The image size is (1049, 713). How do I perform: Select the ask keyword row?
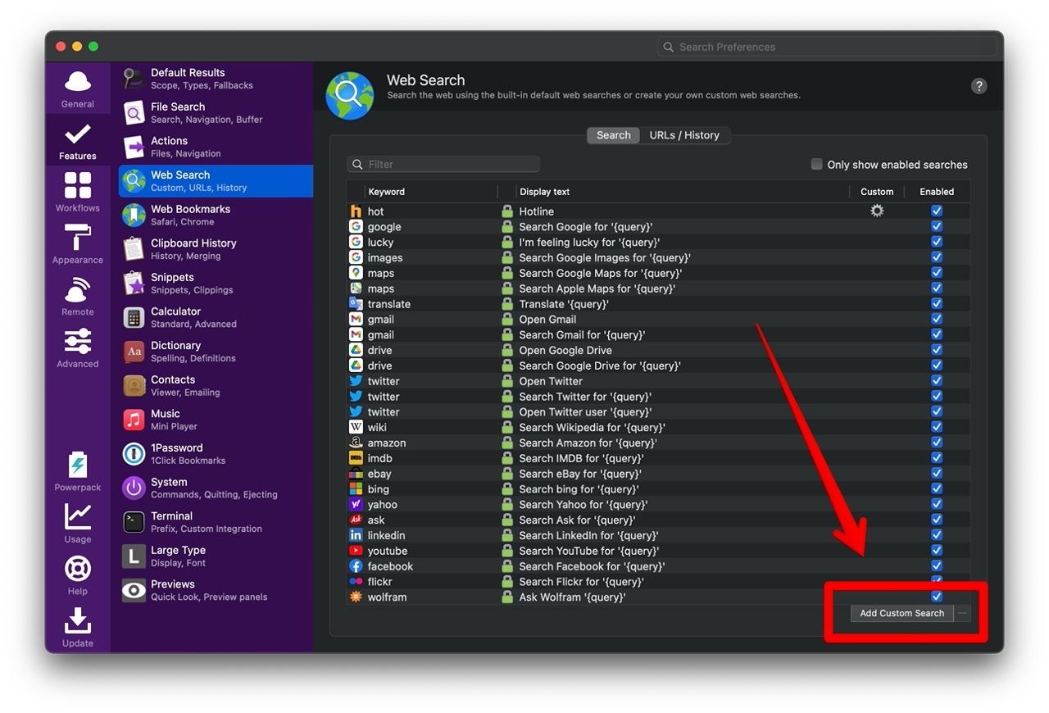click(658, 520)
